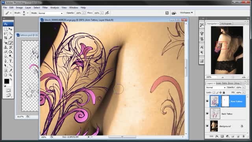Screen dimensions: 252x142
Task: Toggle Quick Mask mode
Action: (x=8, y=90)
